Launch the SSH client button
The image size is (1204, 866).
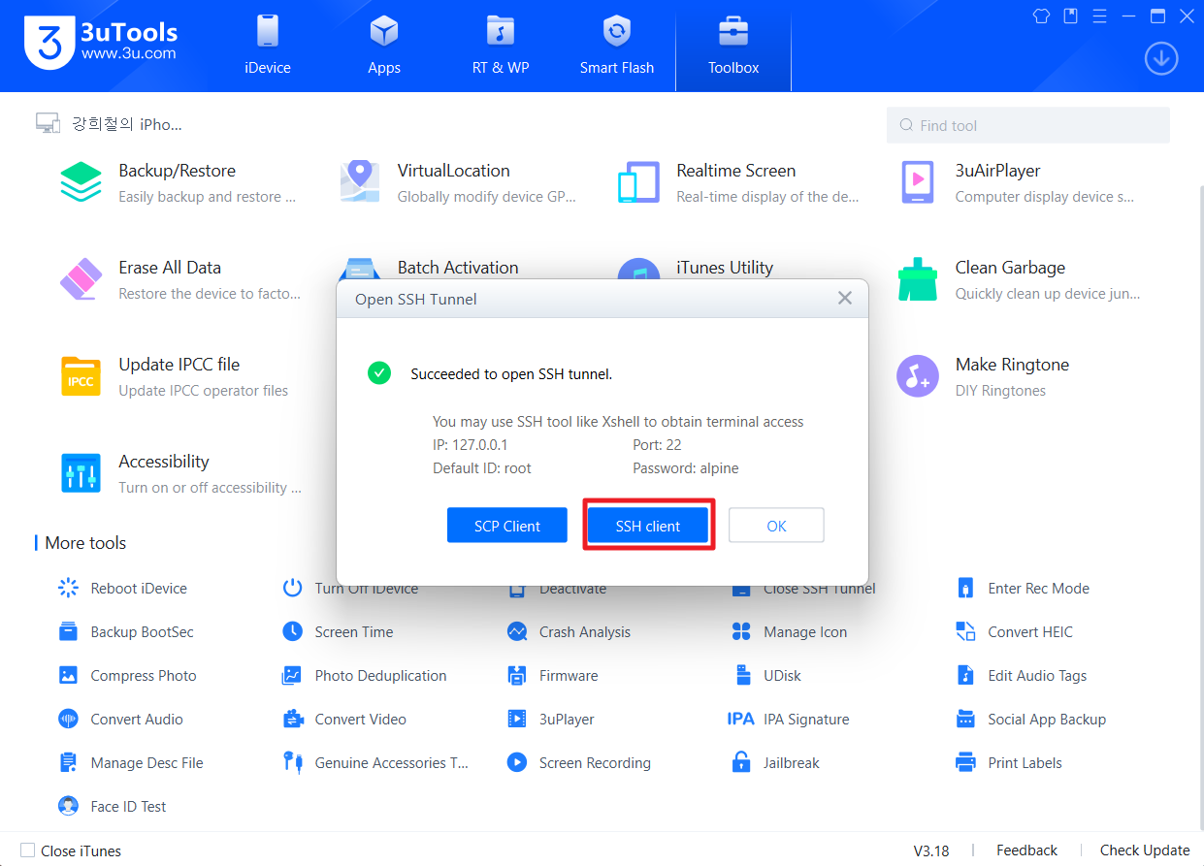[x=648, y=526]
